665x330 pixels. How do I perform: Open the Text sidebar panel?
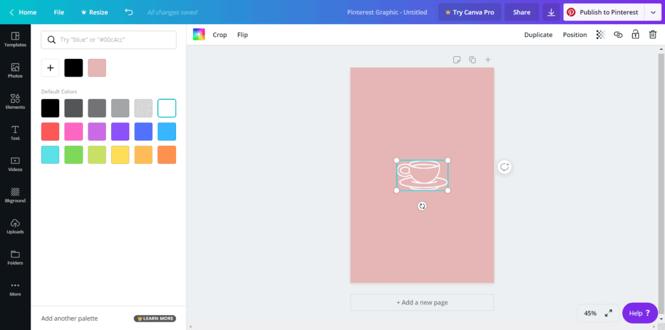(16, 133)
